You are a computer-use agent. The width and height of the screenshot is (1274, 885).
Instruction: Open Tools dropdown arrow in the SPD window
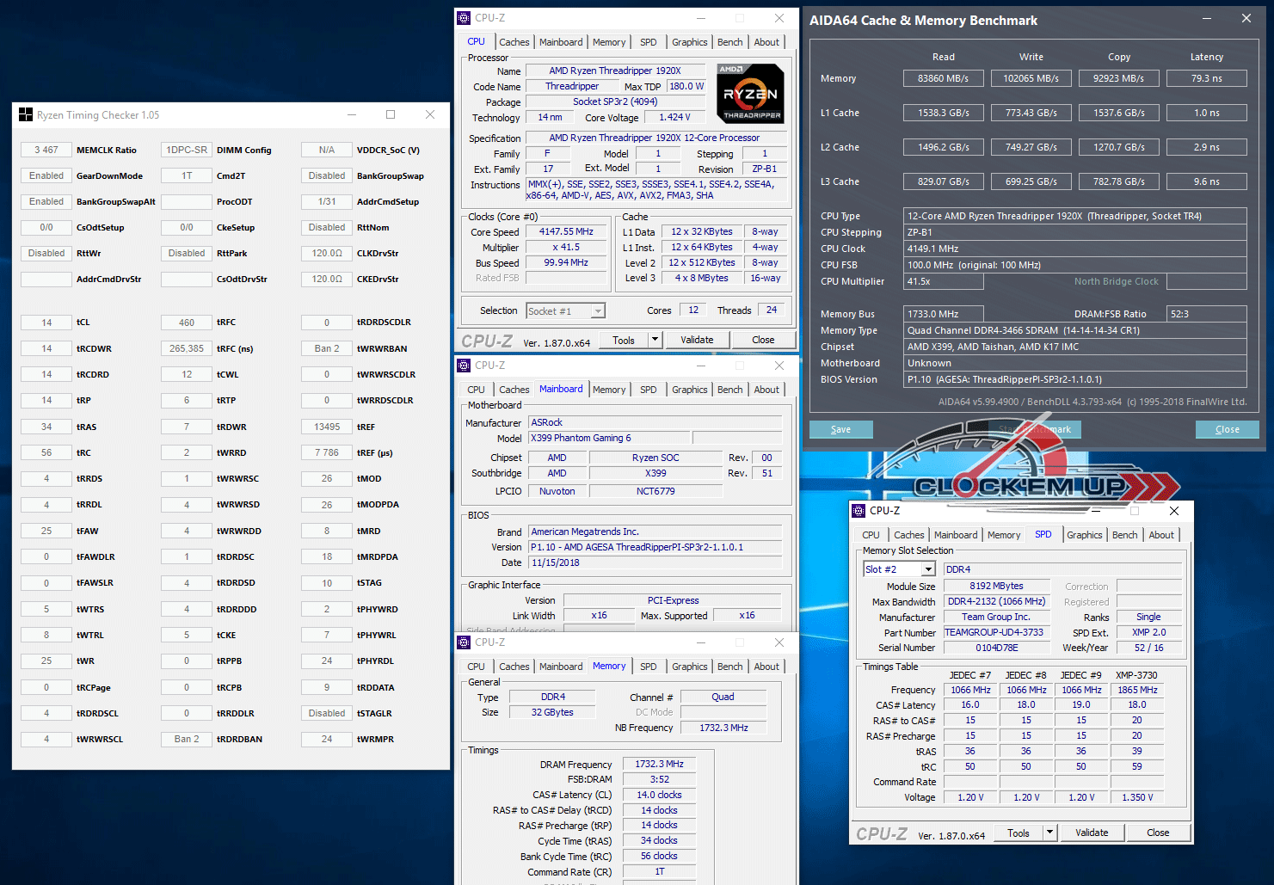[1049, 833]
